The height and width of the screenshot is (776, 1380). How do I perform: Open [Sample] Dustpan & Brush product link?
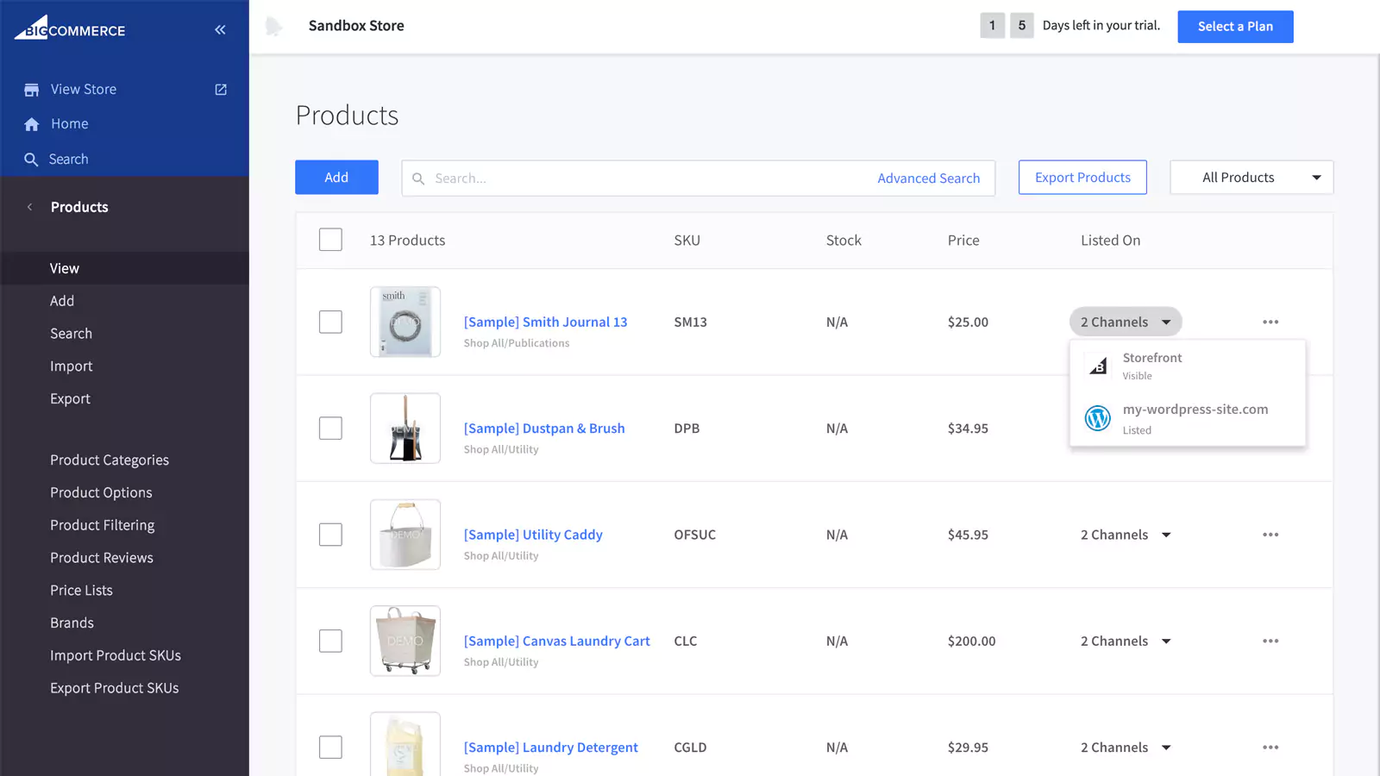point(544,429)
